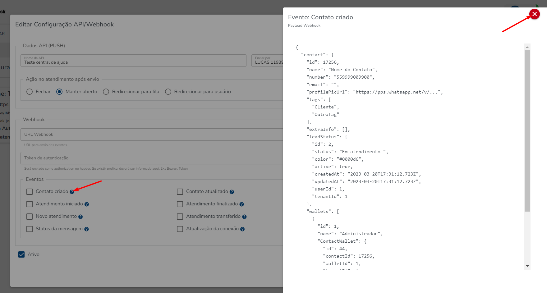This screenshot has height=293, width=547.
Task: Choose Redirecionar para fila option
Action: [106, 92]
